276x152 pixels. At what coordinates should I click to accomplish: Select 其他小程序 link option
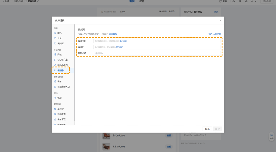(x=62, y=65)
